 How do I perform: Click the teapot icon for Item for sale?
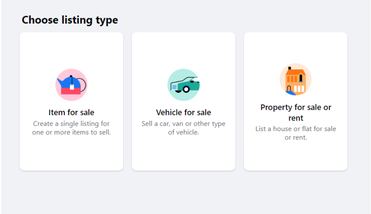pyautogui.click(x=71, y=85)
